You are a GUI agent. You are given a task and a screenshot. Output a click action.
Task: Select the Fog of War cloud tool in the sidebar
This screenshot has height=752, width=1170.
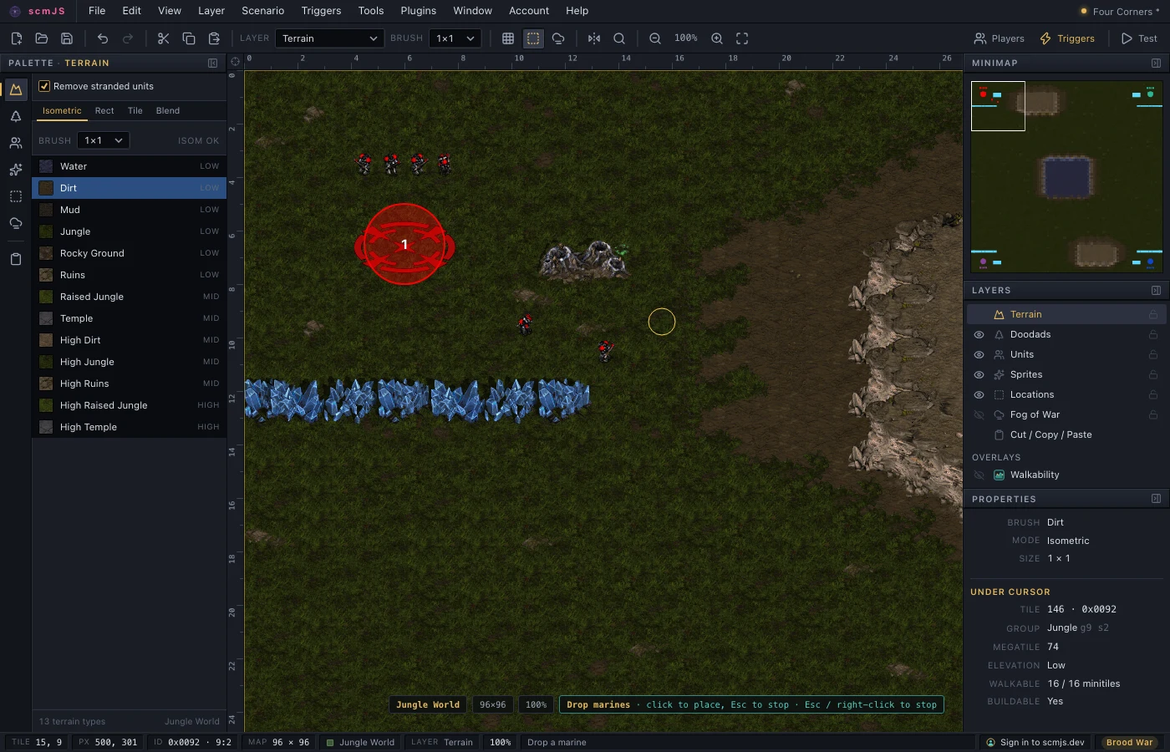16,223
